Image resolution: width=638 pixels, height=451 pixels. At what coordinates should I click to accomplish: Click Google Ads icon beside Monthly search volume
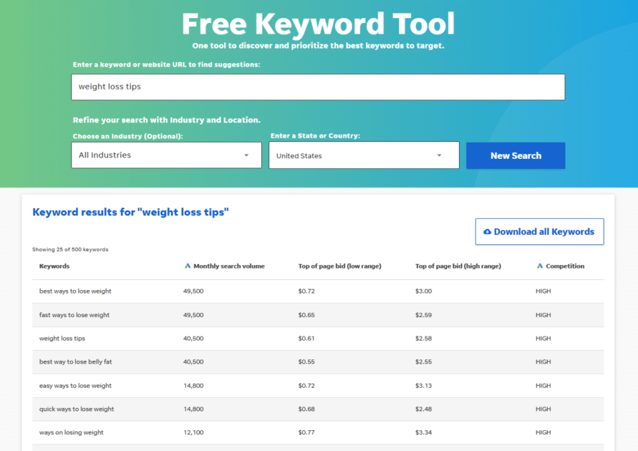coord(188,266)
